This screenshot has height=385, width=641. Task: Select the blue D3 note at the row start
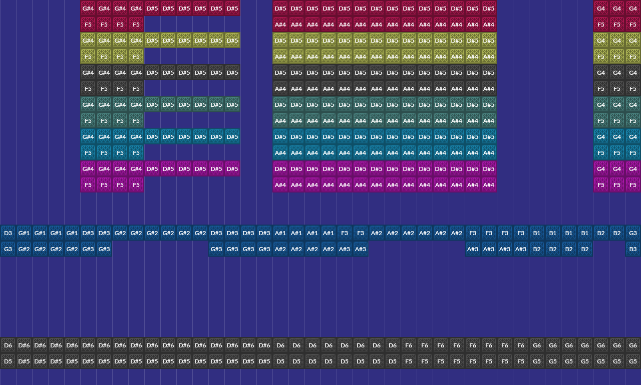(x=8, y=233)
